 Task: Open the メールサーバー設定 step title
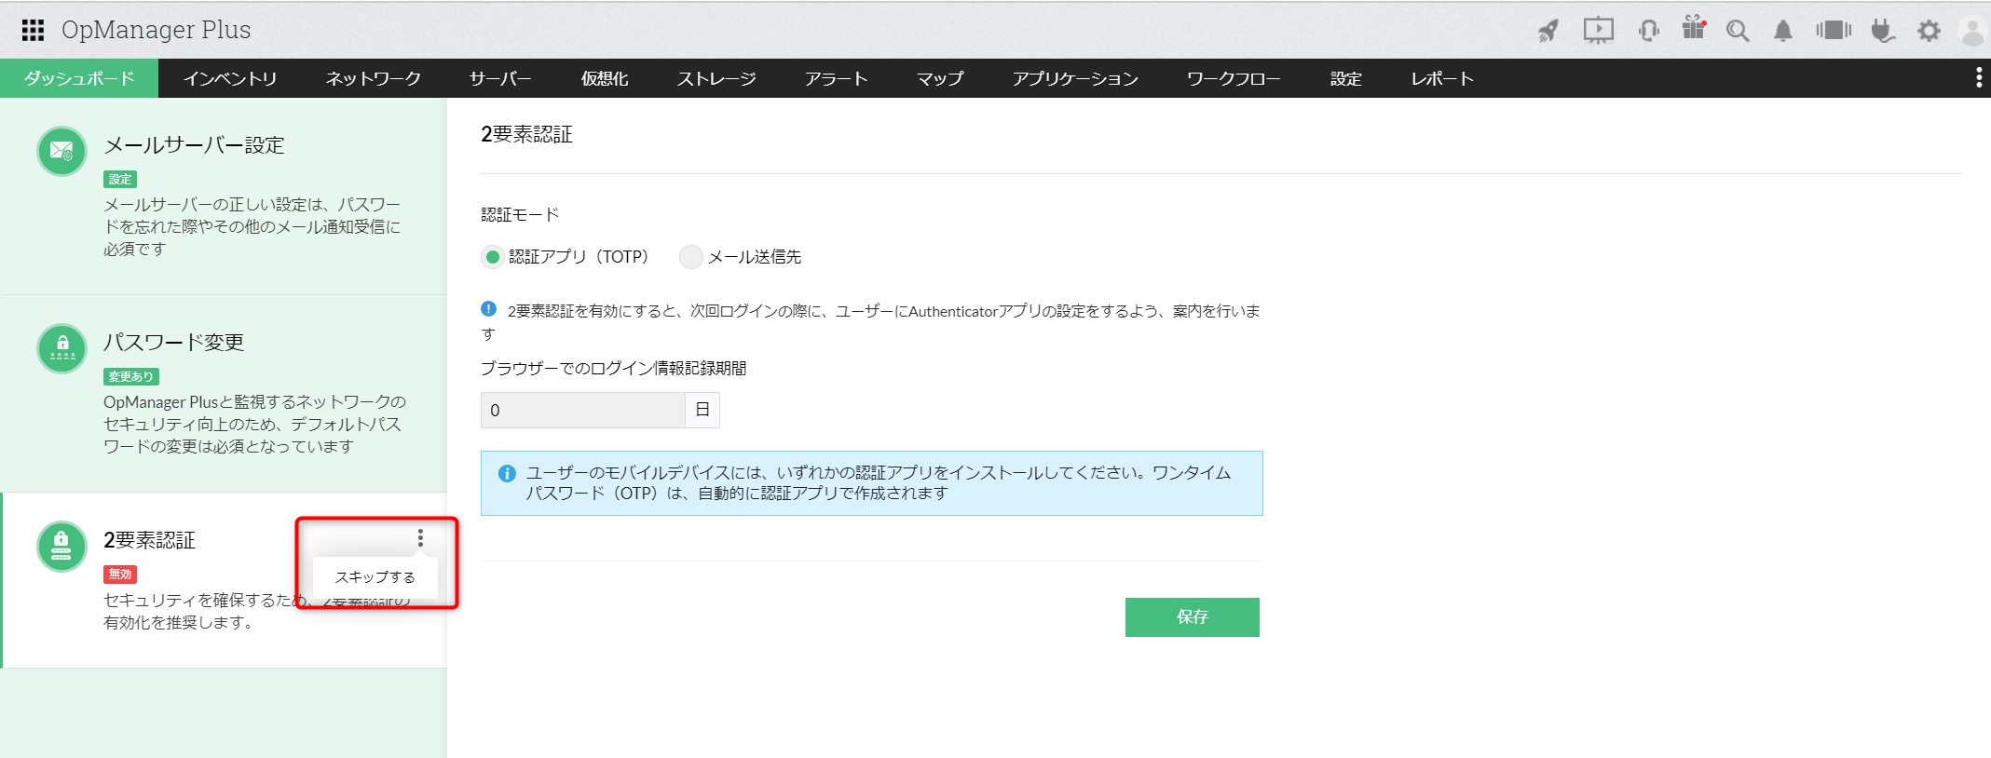(x=194, y=145)
